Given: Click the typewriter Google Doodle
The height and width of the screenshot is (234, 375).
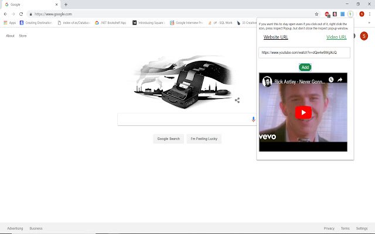Looking at the screenshot, I should [x=183, y=82].
